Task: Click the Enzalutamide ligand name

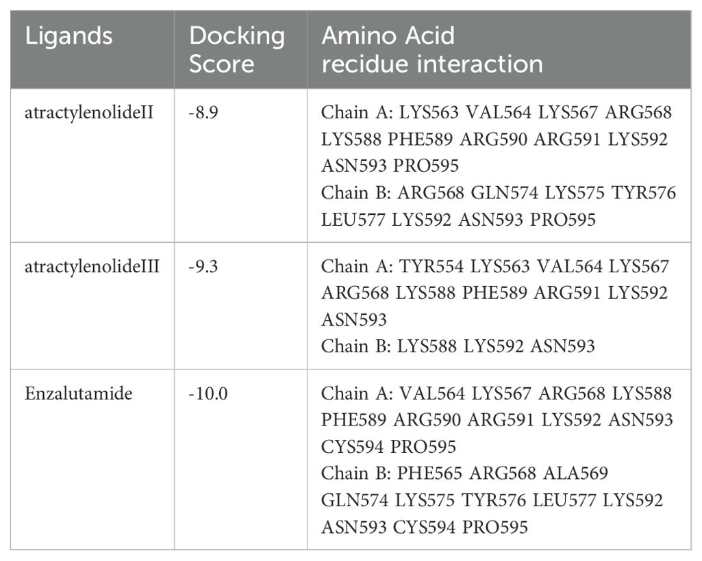Action: (x=78, y=393)
